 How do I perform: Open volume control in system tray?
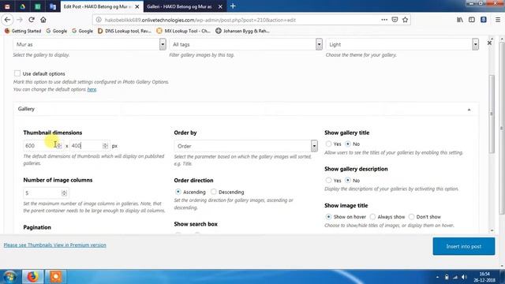pyautogui.click(x=464, y=277)
